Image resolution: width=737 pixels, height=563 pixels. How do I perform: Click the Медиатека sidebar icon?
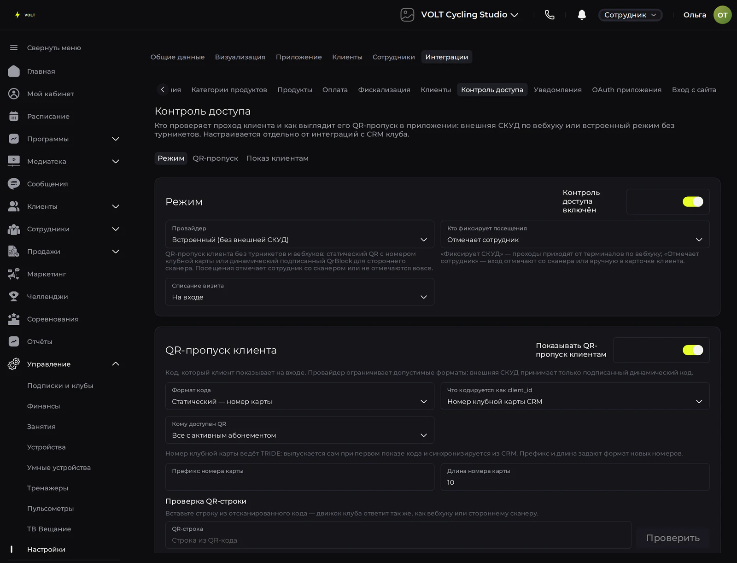point(14,161)
